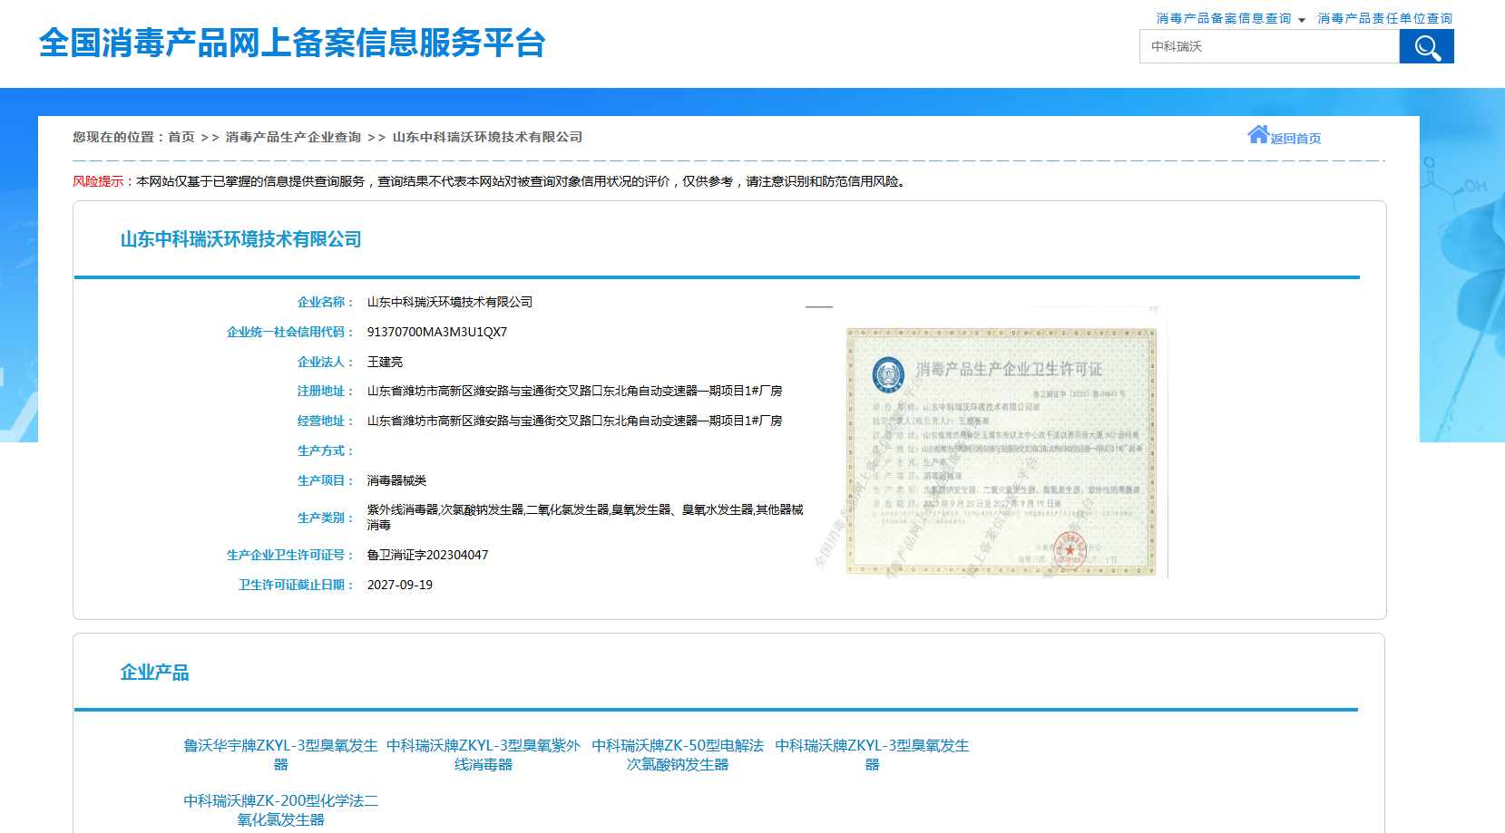Screen dimensions: 1505x833
Task: Click 中科瑞沃牌ZKYL-3型臭氧发生器 product link
Action: (872, 755)
